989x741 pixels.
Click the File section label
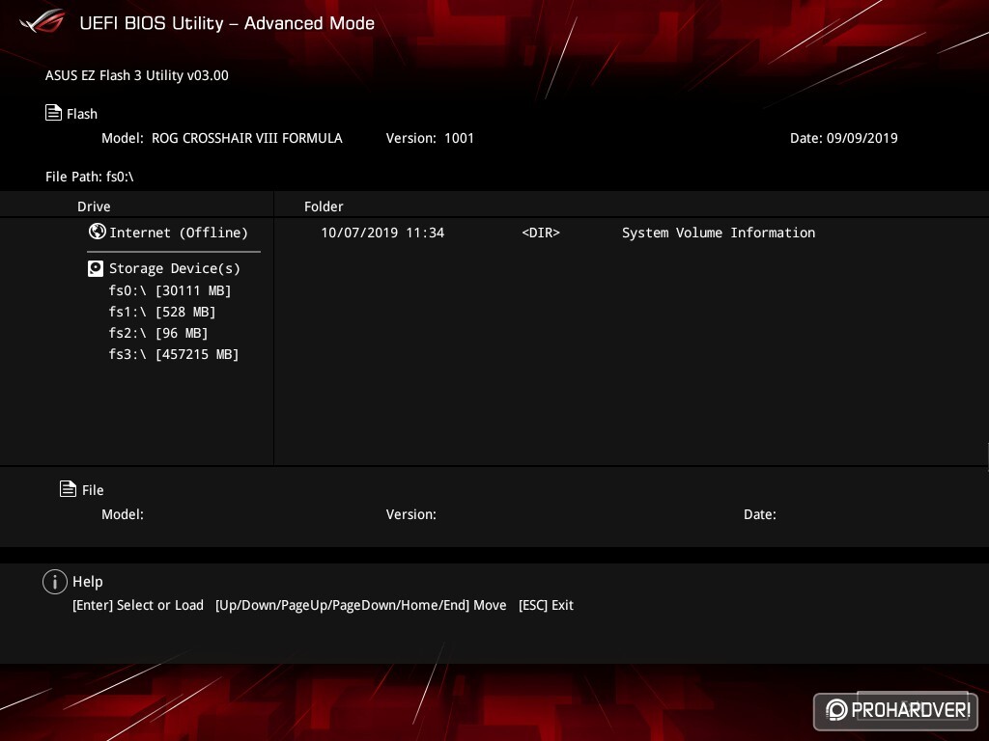(x=93, y=490)
